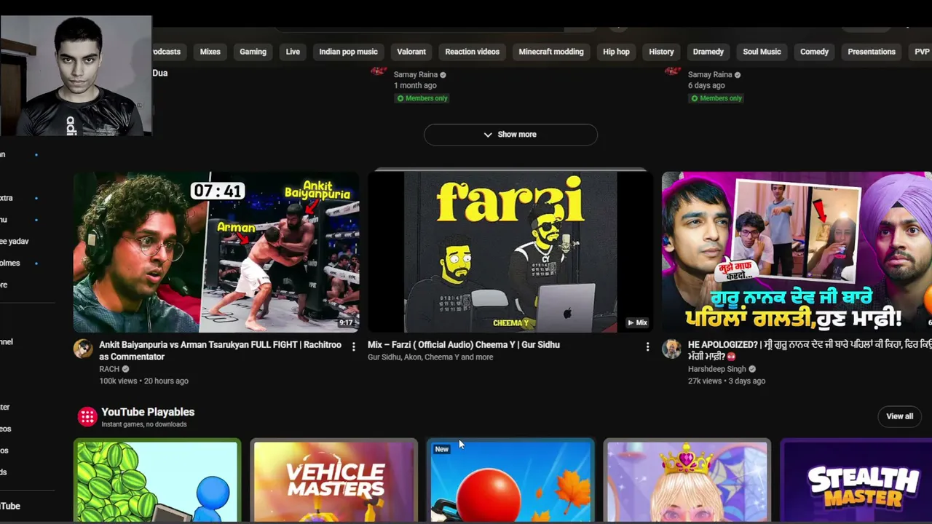Viewport: 932px width, 524px height.
Task: Open options menu for Ankit Baiyanpuria fight video
Action: pos(354,347)
